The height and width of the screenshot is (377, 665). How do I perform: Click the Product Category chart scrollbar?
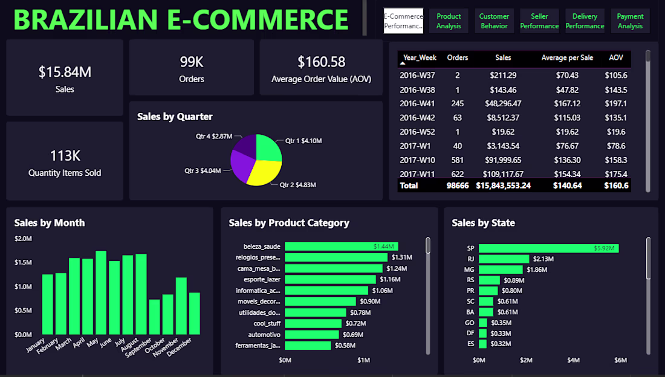(428, 295)
